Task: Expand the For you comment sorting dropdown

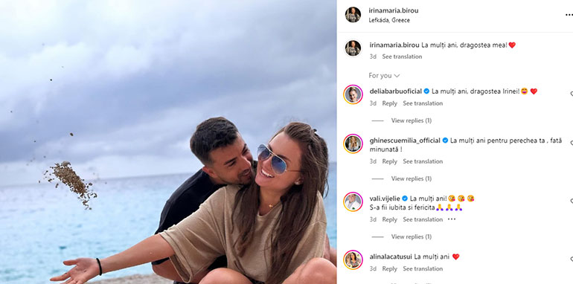Action: (384, 76)
